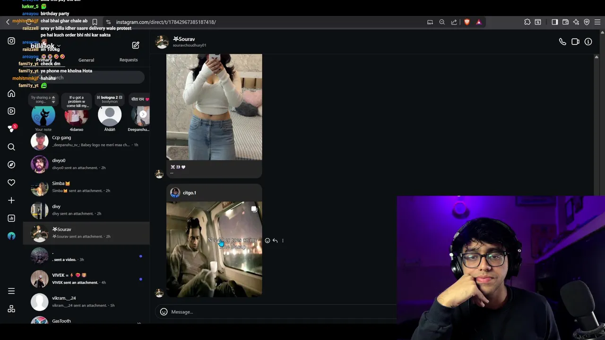The width and height of the screenshot is (605, 340).
Task: Open the Ccp gang conversation
Action: tap(86, 141)
